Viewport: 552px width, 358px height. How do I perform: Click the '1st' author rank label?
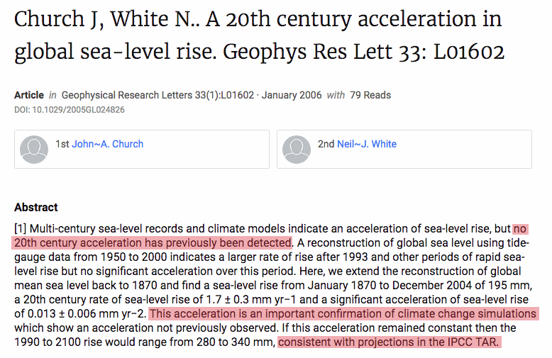point(62,144)
